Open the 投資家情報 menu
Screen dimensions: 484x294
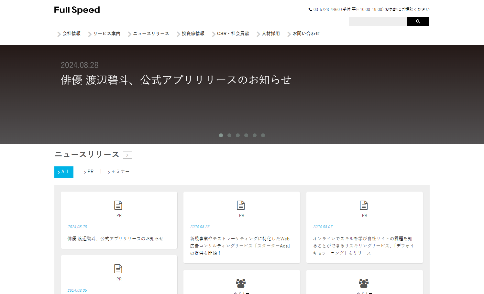(193, 34)
